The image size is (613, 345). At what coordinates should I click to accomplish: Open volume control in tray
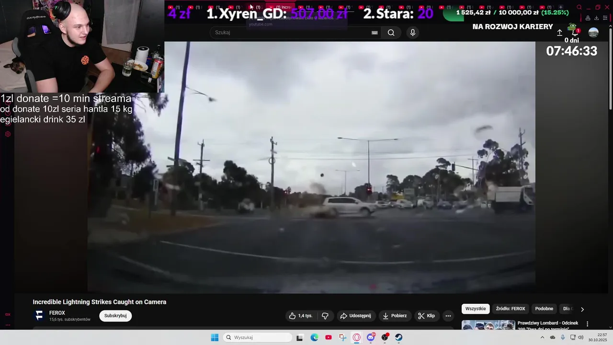coord(581,337)
